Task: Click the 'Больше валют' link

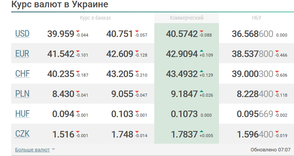Action: pyautogui.click(x=32, y=149)
